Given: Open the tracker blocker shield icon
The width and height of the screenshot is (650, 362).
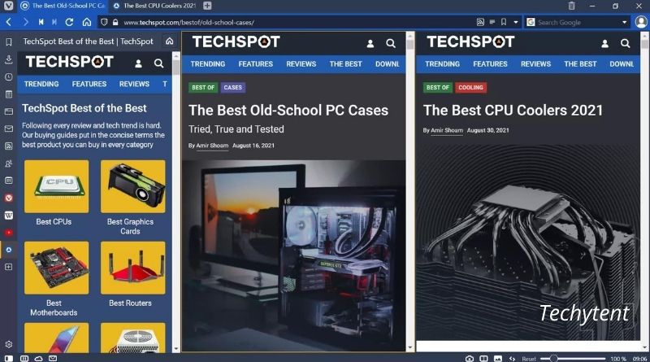Looking at the screenshot, I should point(105,23).
